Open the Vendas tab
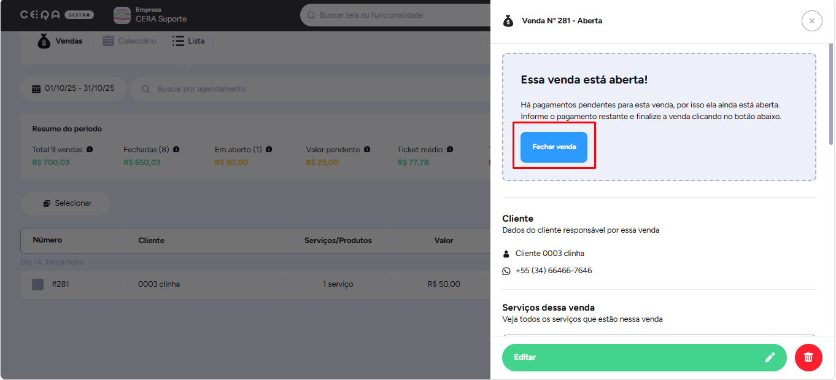The height and width of the screenshot is (380, 836). (60, 41)
